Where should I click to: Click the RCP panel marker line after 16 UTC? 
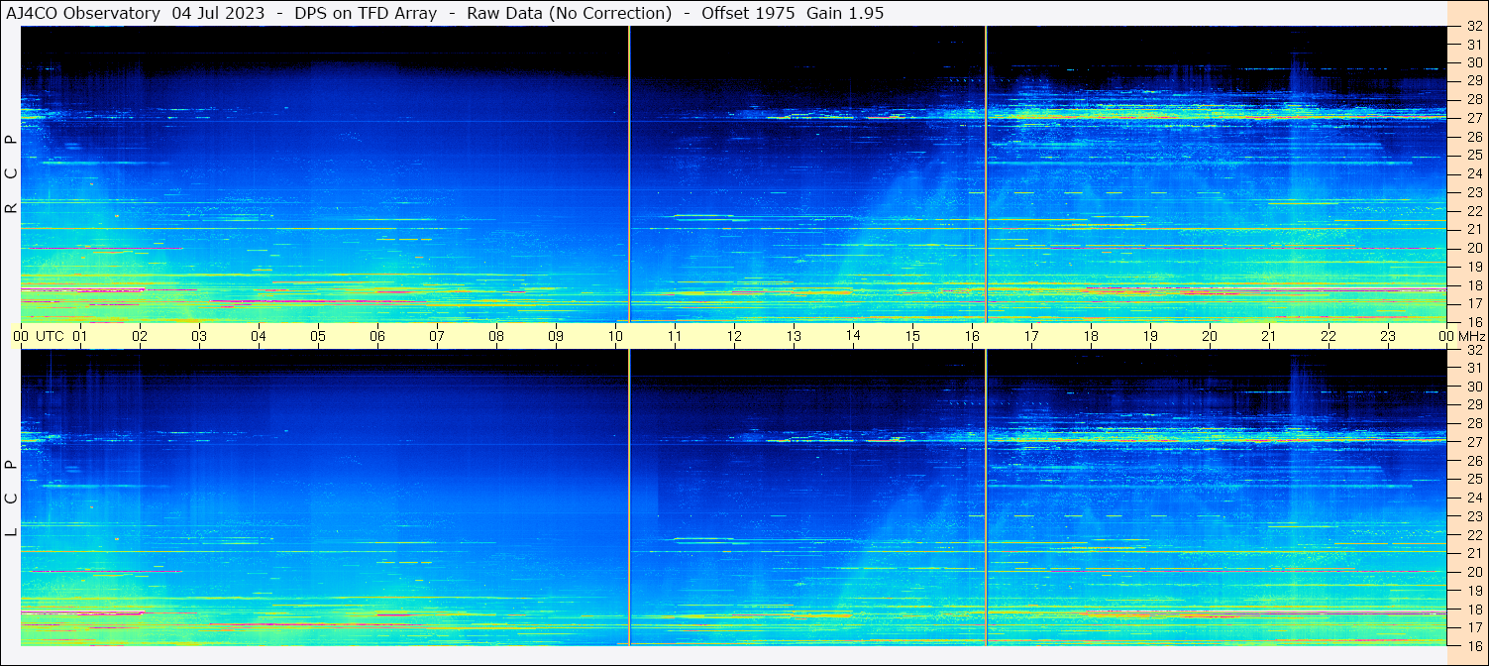coord(986,173)
